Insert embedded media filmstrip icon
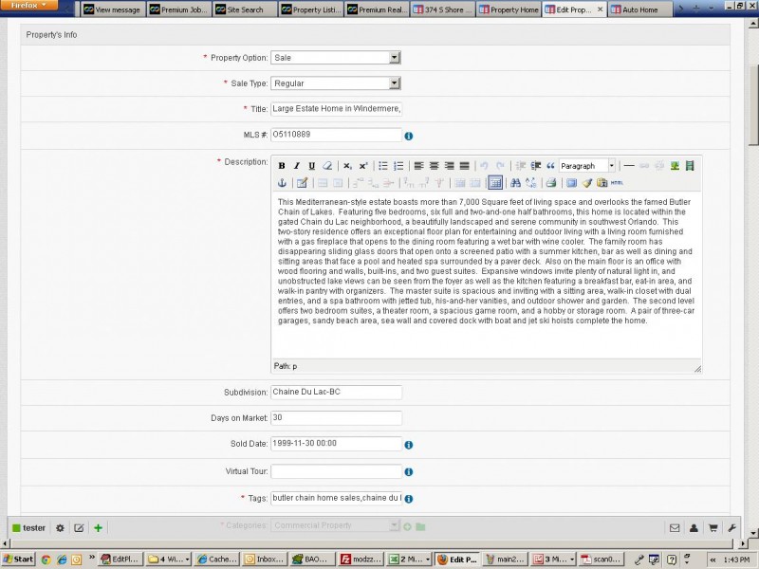Screen dimensions: 759x569 (x=690, y=166)
